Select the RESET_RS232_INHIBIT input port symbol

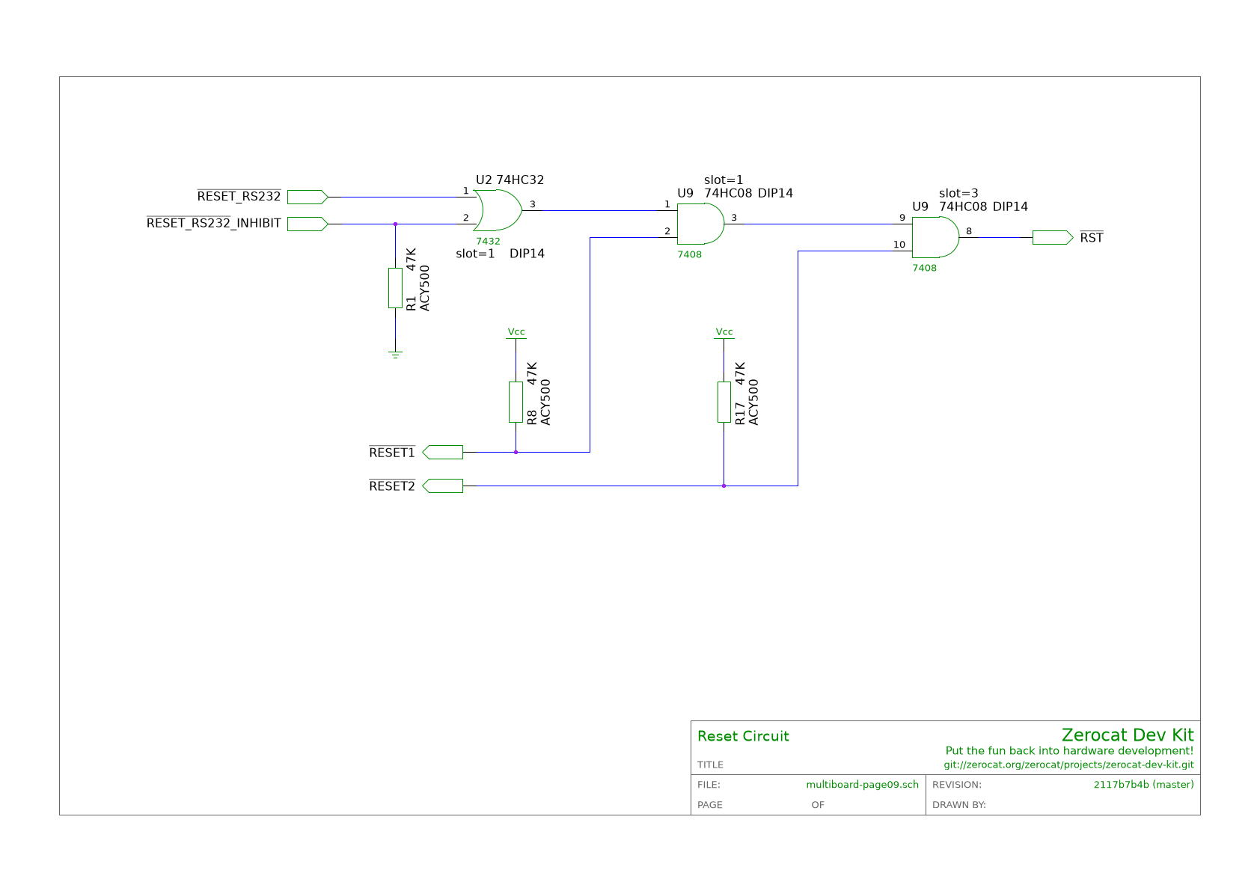pyautogui.click(x=308, y=224)
